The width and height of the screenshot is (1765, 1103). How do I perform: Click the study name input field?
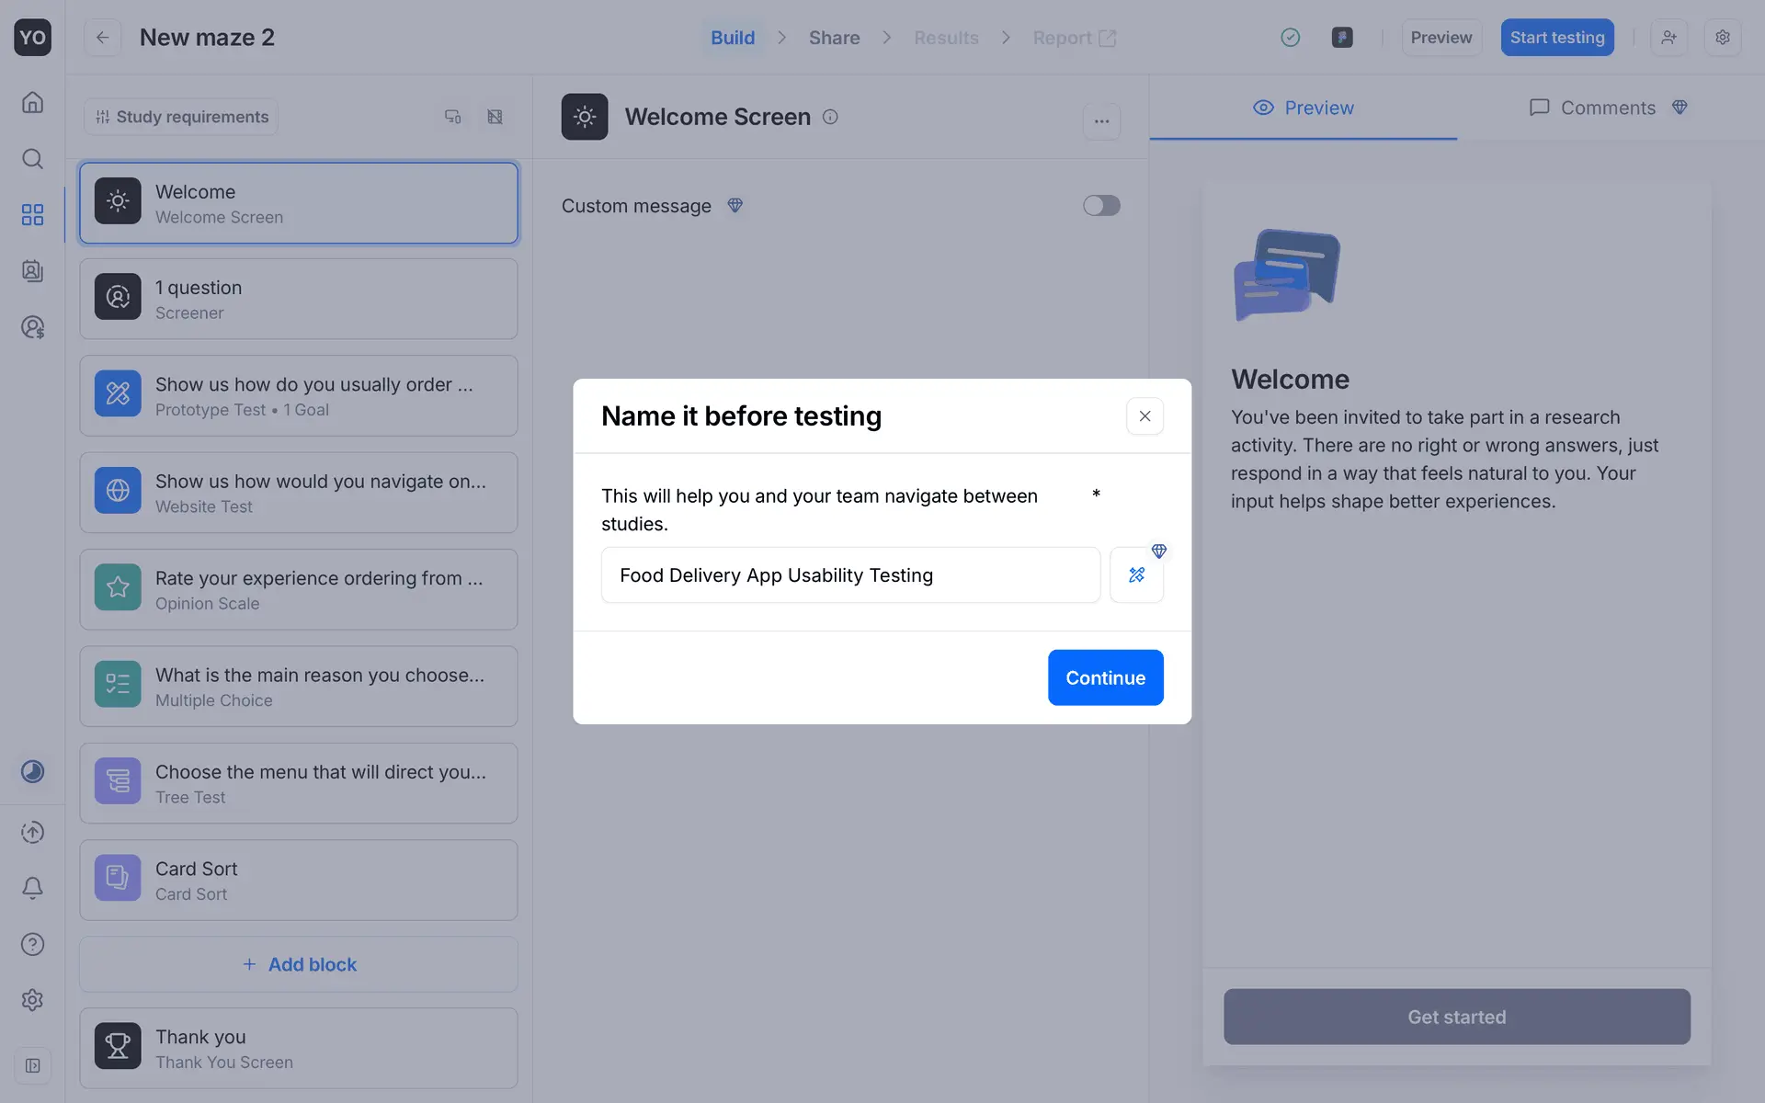849,575
